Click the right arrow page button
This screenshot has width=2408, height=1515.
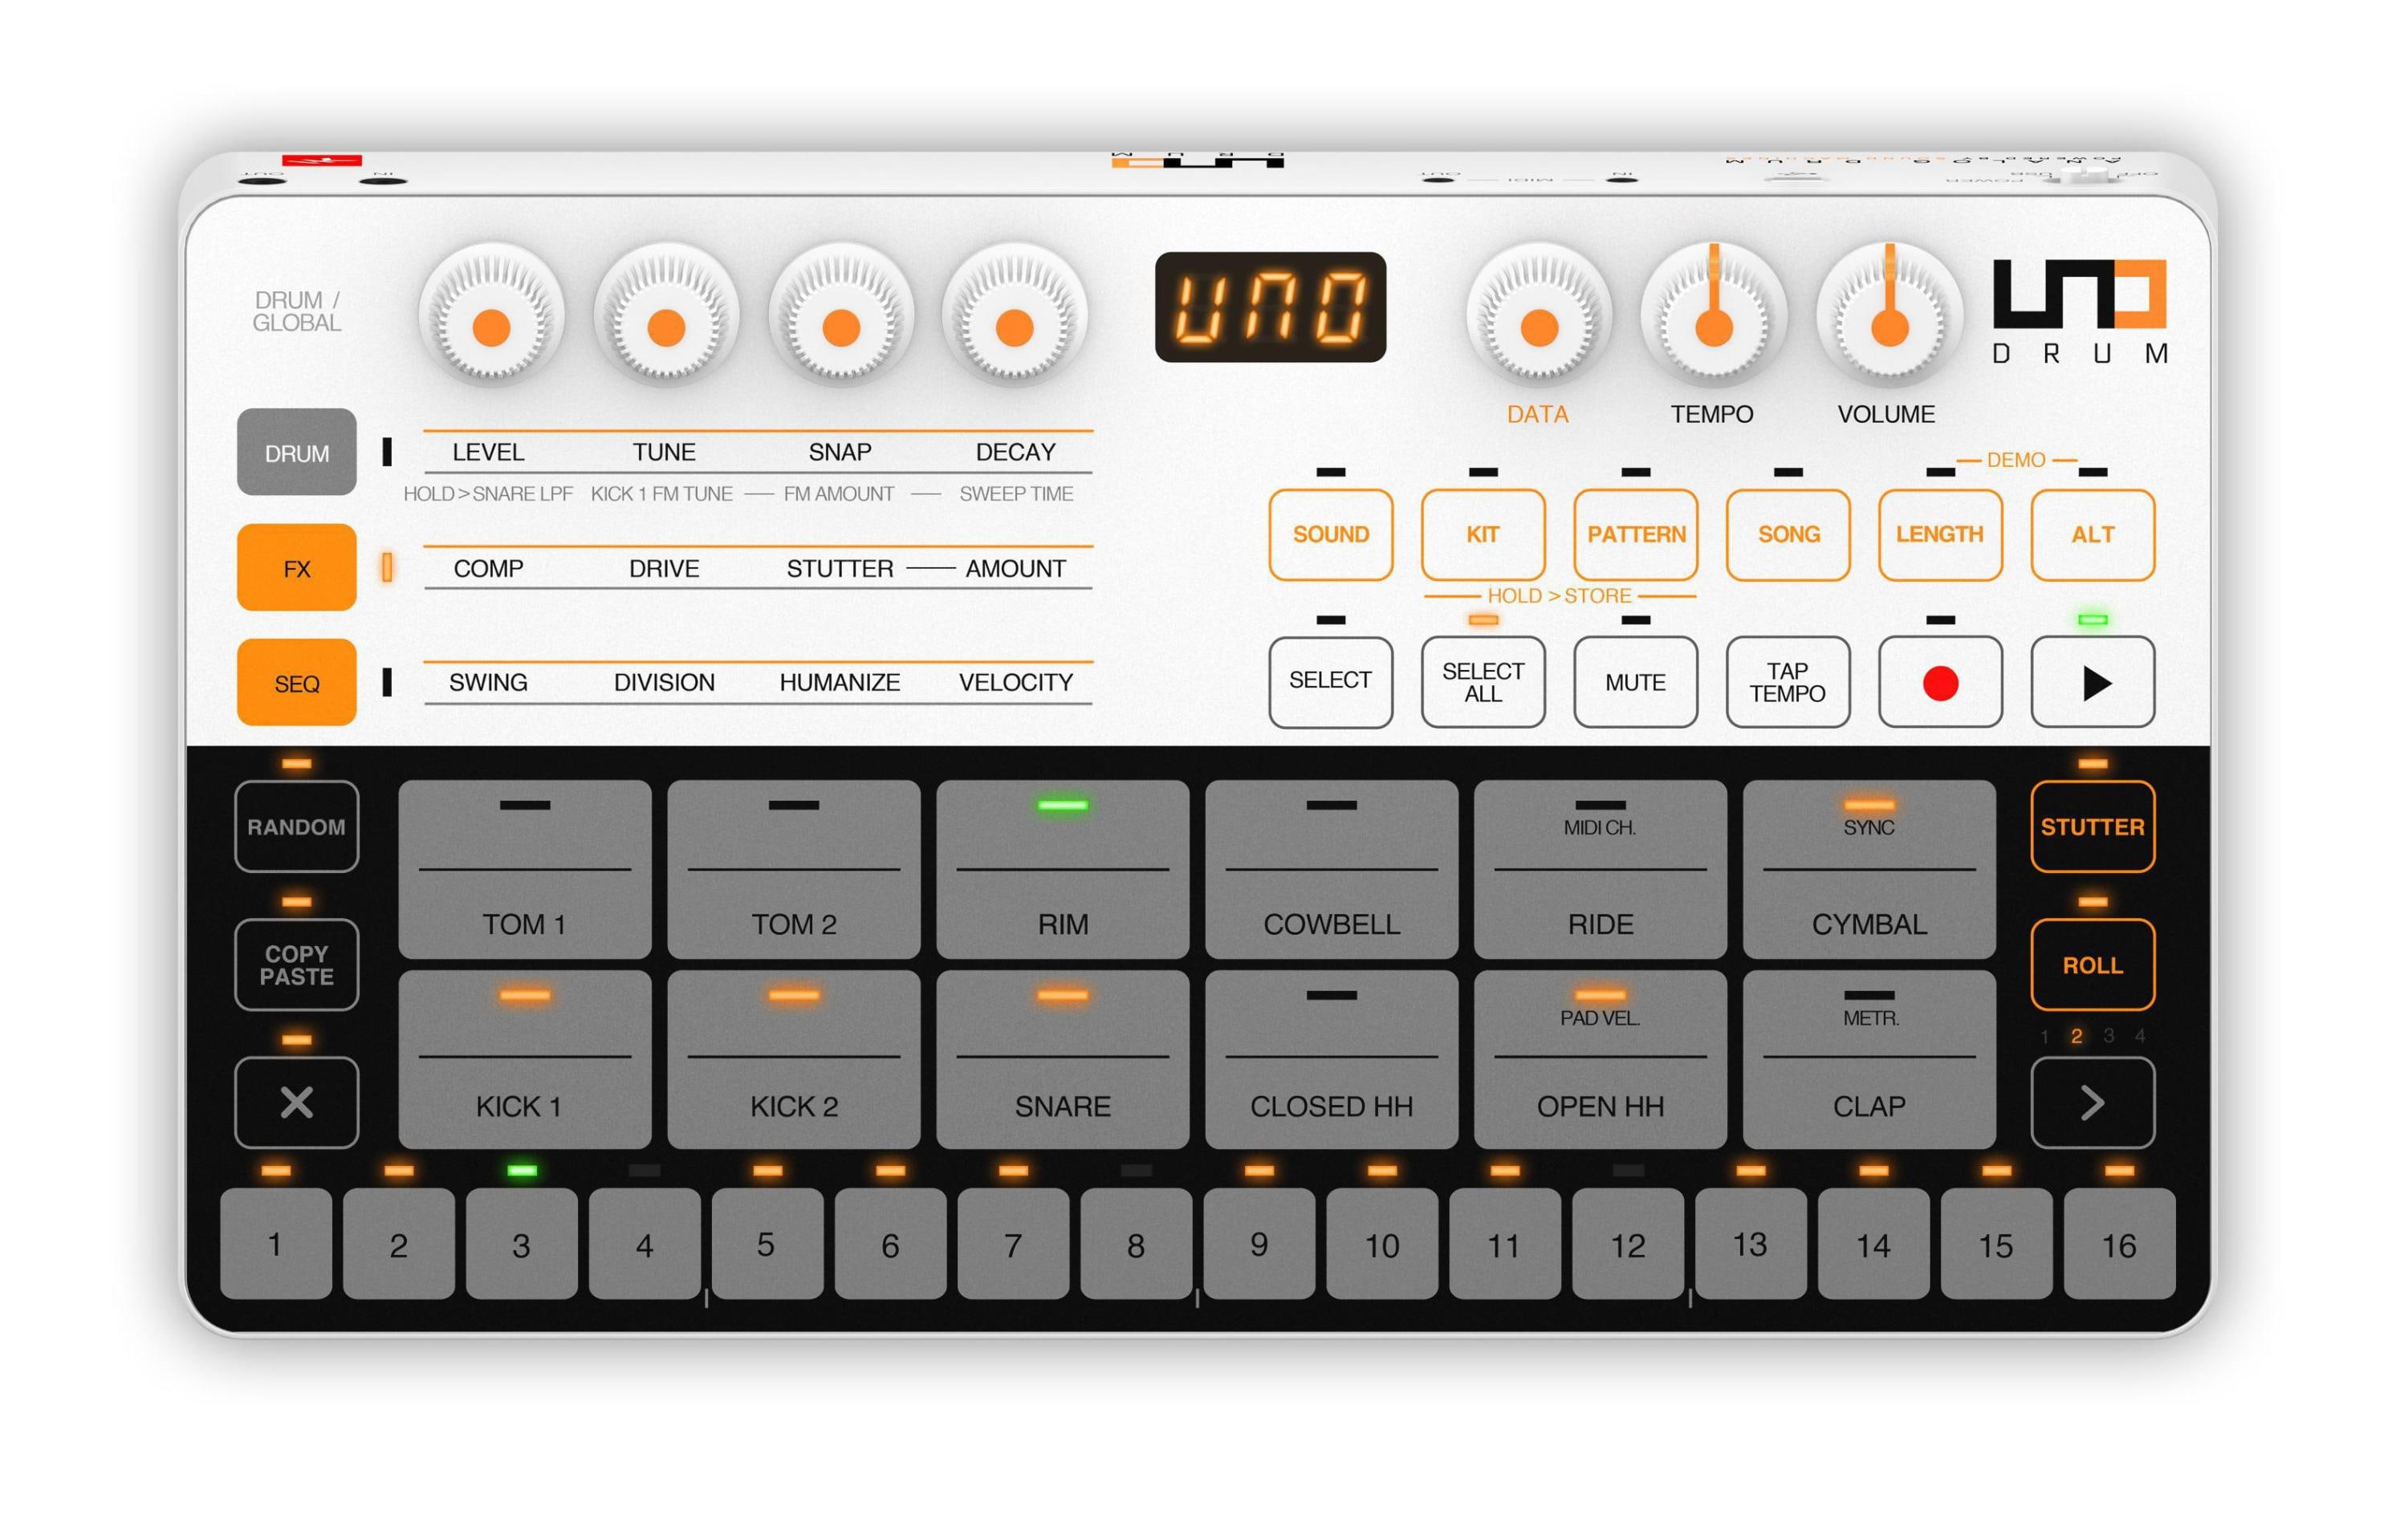point(2092,1102)
